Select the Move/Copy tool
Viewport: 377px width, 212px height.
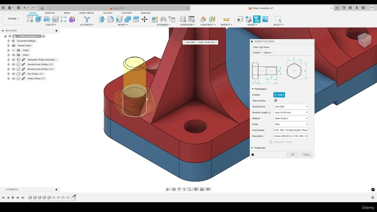[x=144, y=19]
